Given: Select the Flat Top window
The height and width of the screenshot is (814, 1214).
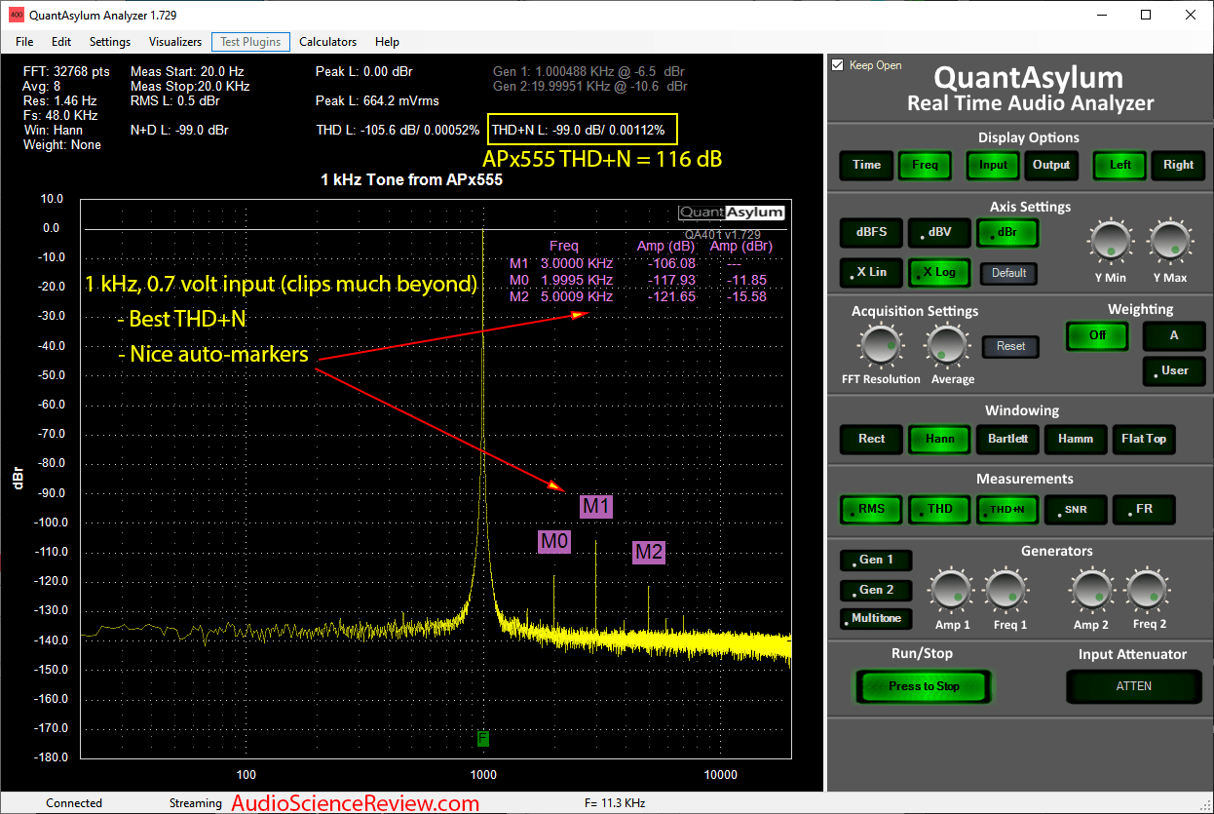Looking at the screenshot, I should pyautogui.click(x=1144, y=439).
